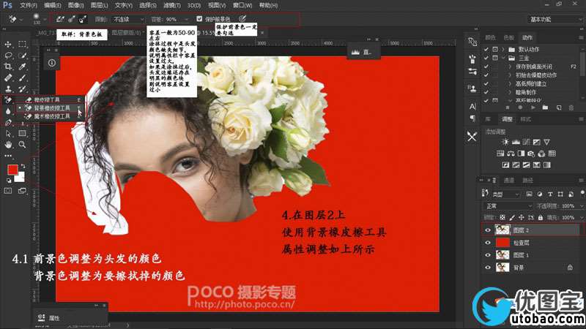586x329 pixels.
Task: Collapse the 三金 action set
Action: [x=503, y=58]
